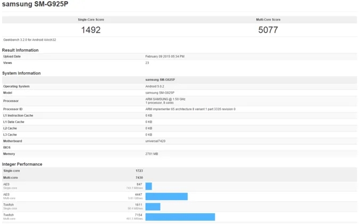
Task: Click the Result Information section heading
Action: tap(20, 50)
